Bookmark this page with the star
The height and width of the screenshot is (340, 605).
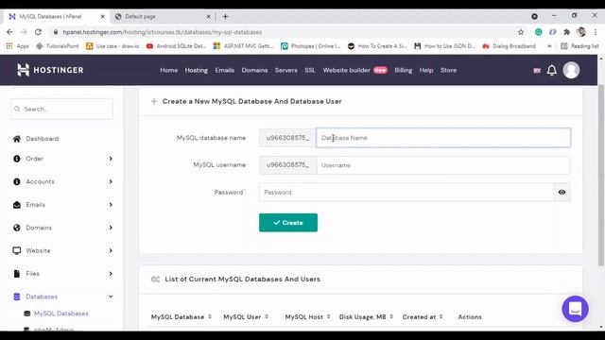pyautogui.click(x=521, y=32)
